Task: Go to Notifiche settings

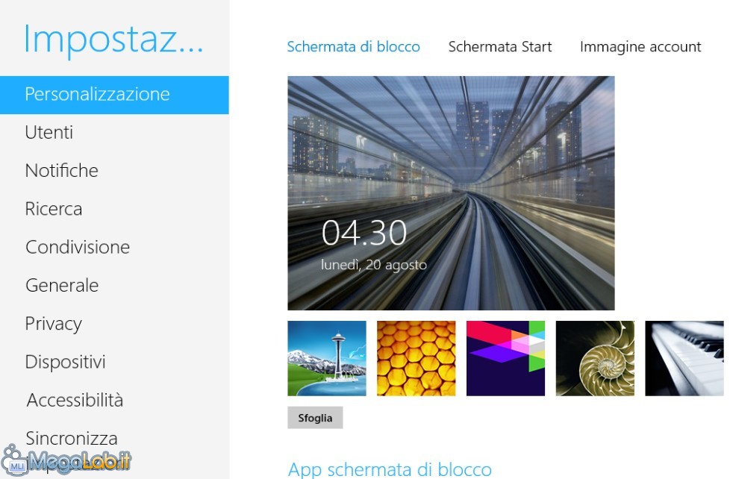Action: tap(62, 171)
